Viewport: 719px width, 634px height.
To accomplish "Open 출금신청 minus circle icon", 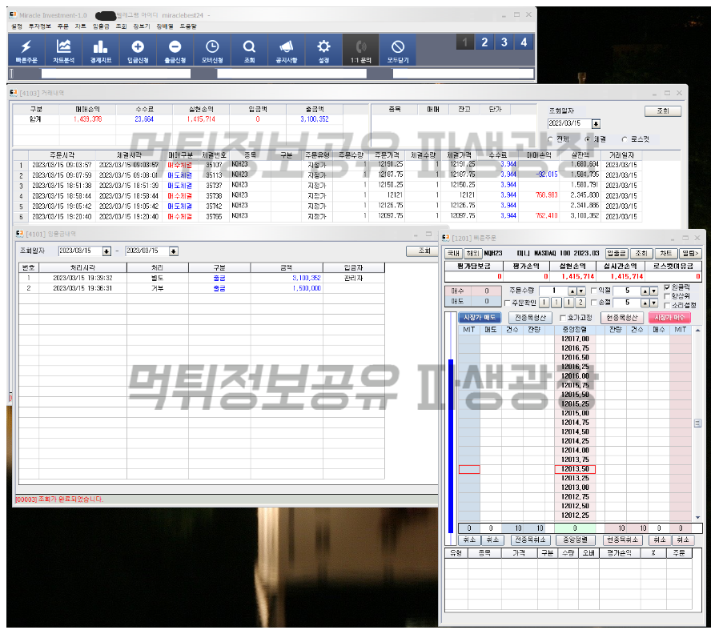I will click(x=175, y=50).
